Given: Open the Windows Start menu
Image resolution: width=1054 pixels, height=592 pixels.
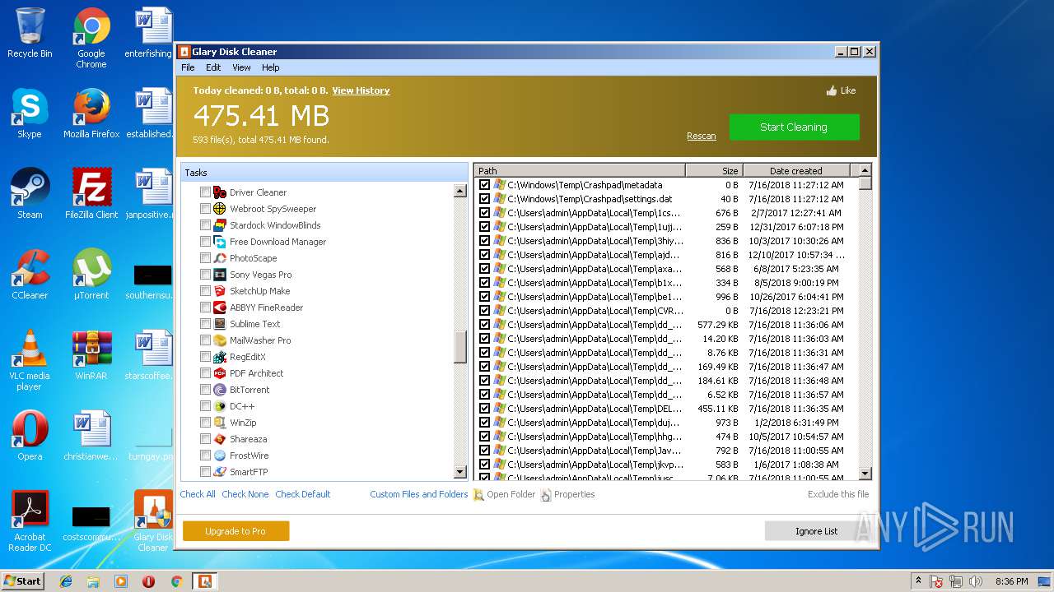Looking at the screenshot, I should (x=22, y=580).
